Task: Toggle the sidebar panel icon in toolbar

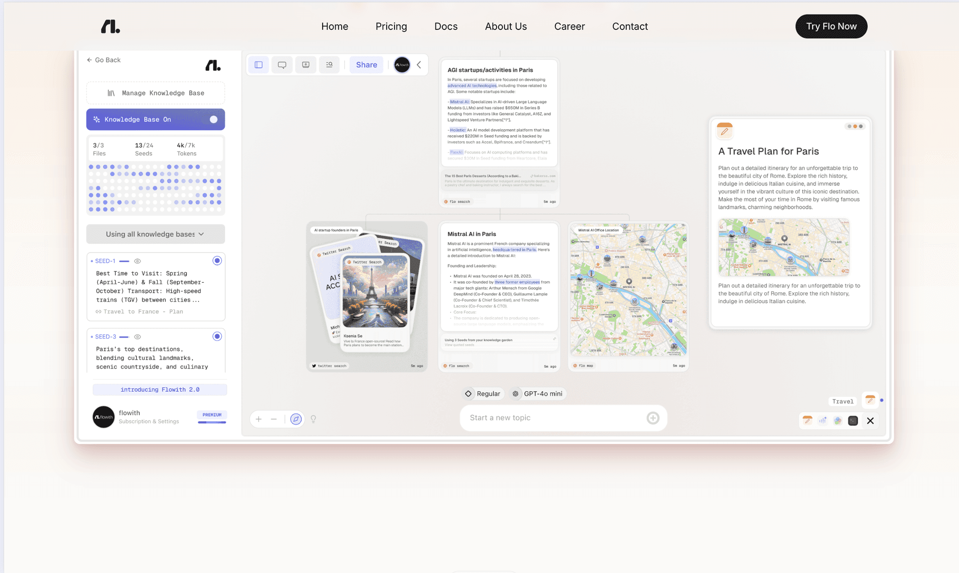Action: click(259, 65)
